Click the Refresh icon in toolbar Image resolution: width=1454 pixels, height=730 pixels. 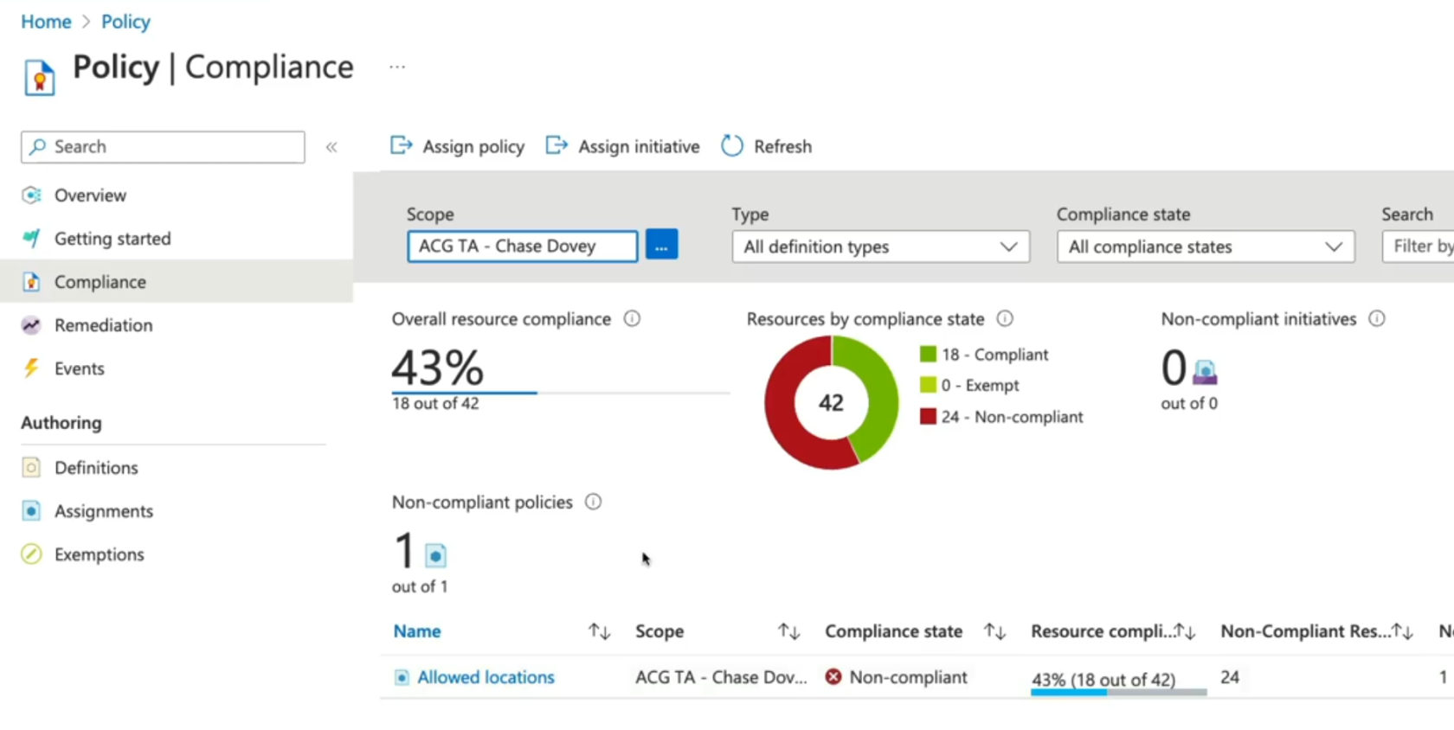732,146
